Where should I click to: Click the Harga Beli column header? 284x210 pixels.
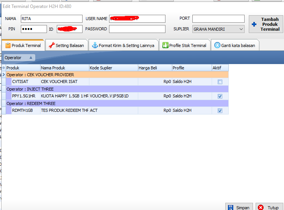[x=154, y=68]
